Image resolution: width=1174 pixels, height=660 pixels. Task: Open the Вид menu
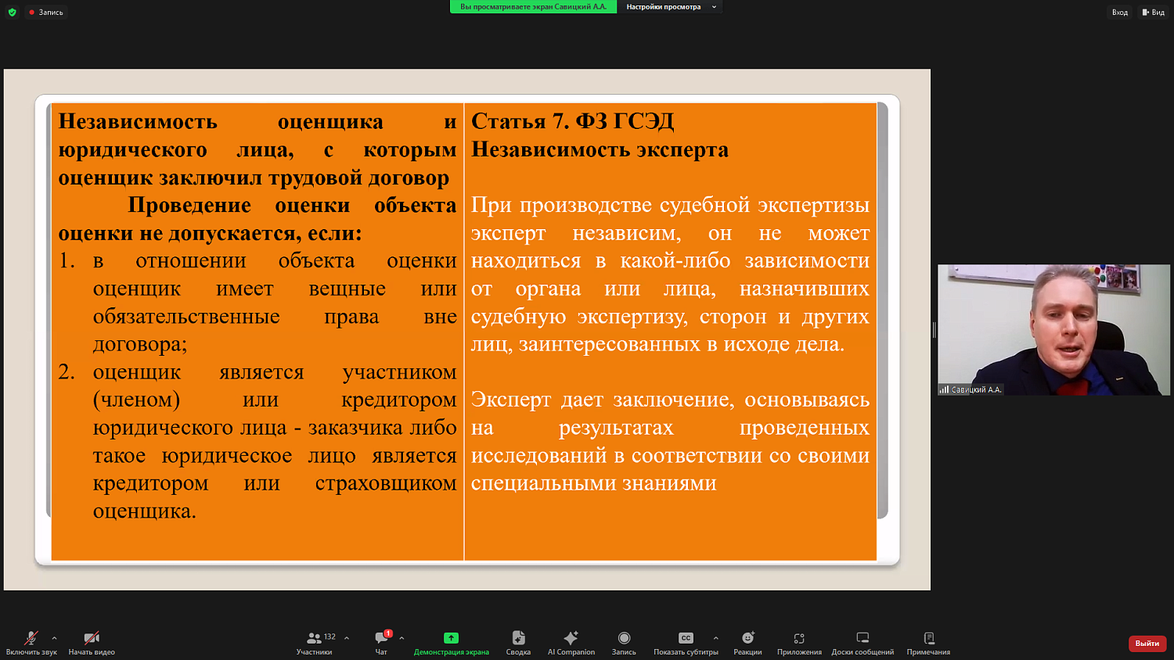pyautogui.click(x=1154, y=12)
